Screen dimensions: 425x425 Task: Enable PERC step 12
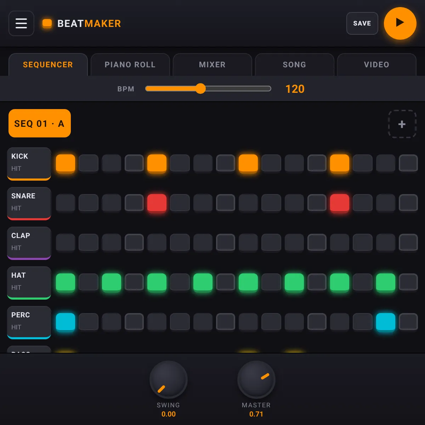coord(317,322)
